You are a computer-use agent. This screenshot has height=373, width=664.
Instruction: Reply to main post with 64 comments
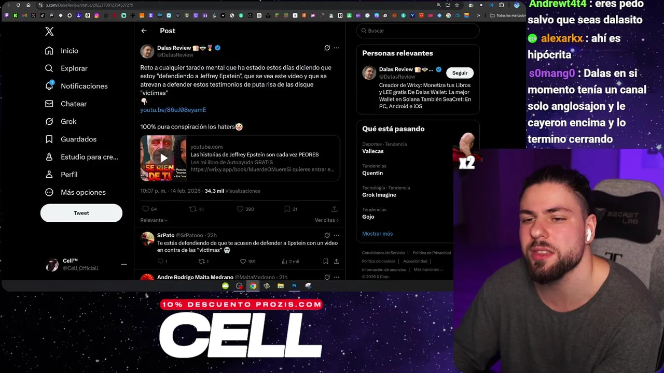[x=149, y=209]
